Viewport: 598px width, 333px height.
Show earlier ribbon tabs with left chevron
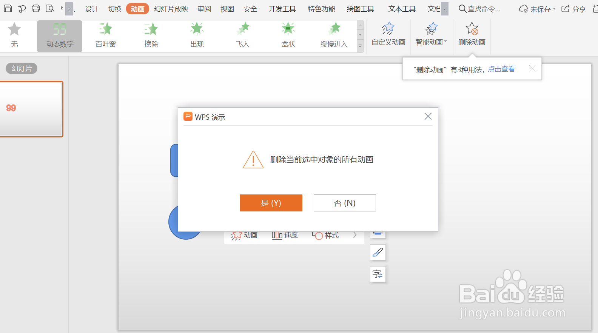[69, 9]
